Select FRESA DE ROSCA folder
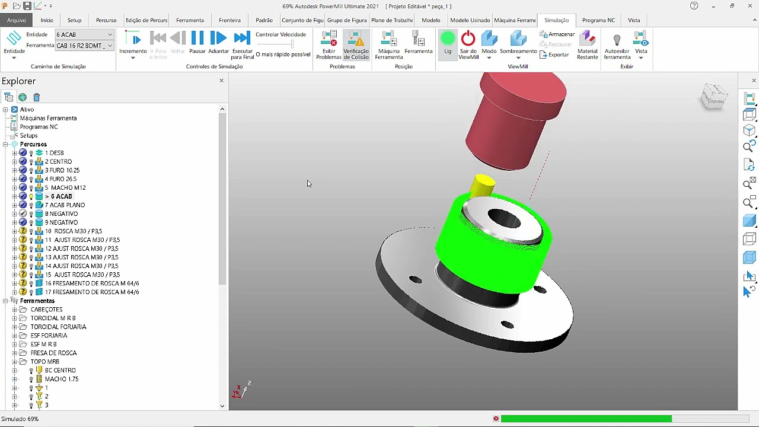 click(53, 353)
